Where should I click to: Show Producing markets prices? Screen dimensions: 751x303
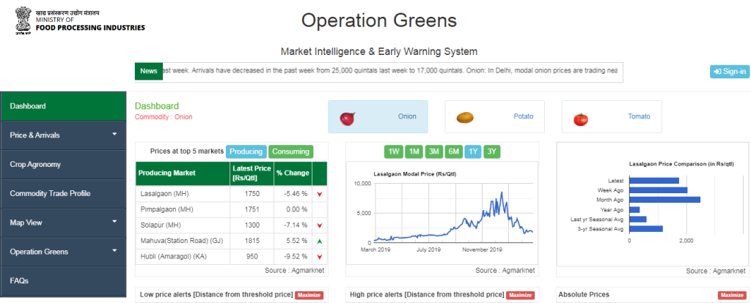[x=246, y=151]
